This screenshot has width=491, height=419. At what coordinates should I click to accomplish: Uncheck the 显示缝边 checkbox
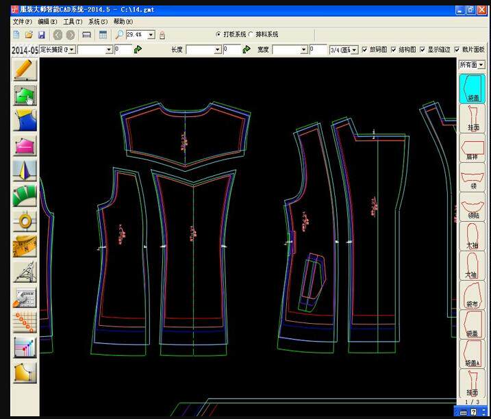[x=423, y=49]
